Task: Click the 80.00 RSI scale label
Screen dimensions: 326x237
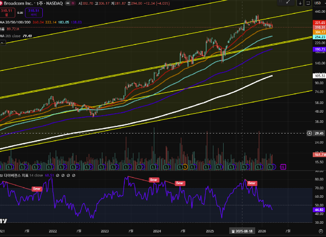Action: tap(320, 179)
